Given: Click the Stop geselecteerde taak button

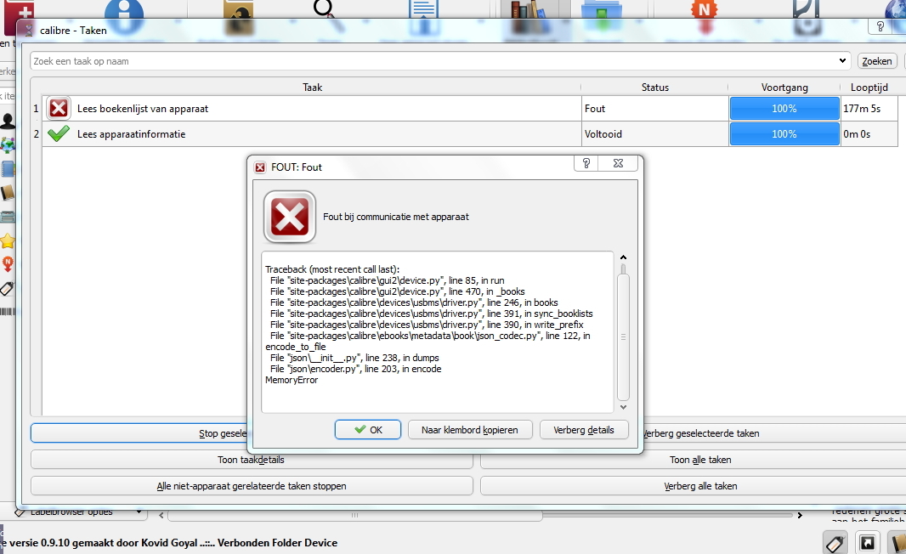Looking at the screenshot, I should [x=139, y=433].
